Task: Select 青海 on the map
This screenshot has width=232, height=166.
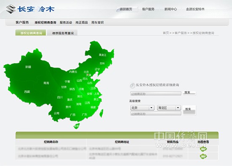Action: point(46,83)
